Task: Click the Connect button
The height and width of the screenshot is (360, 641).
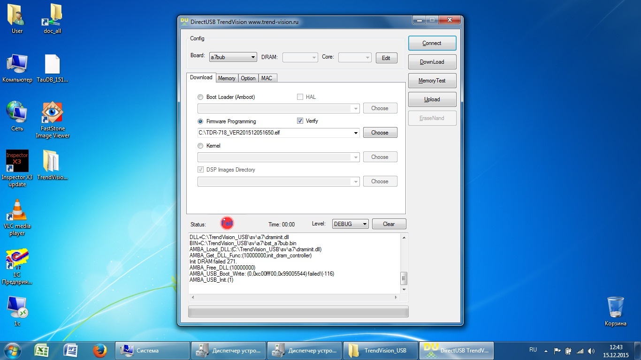Action: click(x=432, y=43)
